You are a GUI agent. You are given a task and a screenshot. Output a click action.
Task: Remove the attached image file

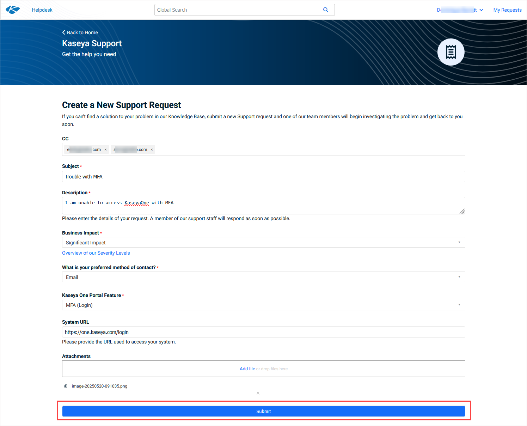[x=258, y=393]
